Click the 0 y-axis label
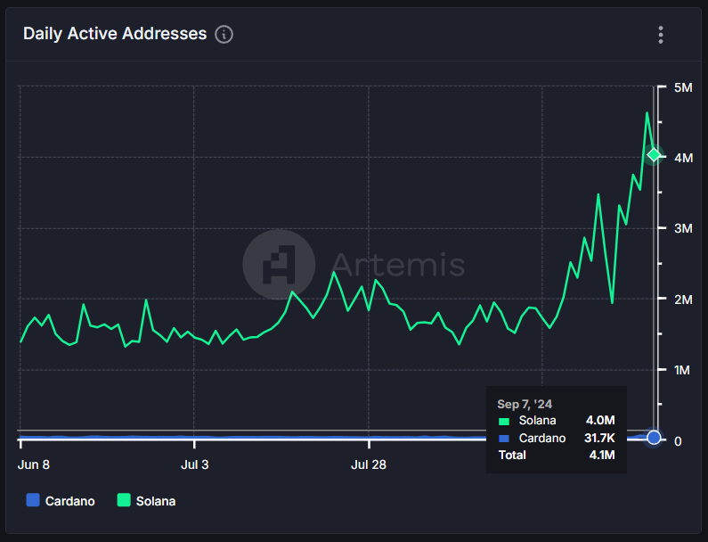The width and height of the screenshot is (708, 542). [x=678, y=441]
